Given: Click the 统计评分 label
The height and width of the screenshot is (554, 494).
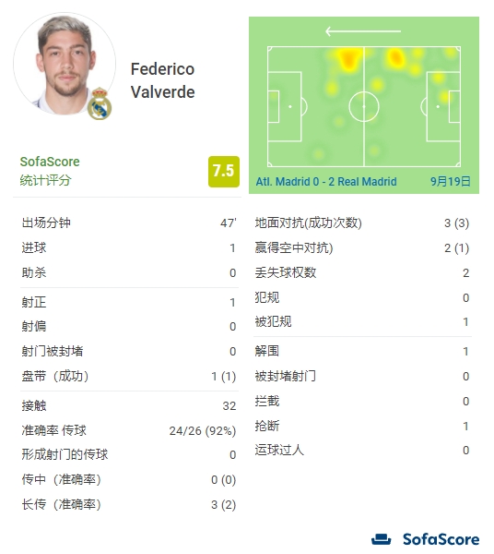Looking at the screenshot, I should click(x=45, y=181).
